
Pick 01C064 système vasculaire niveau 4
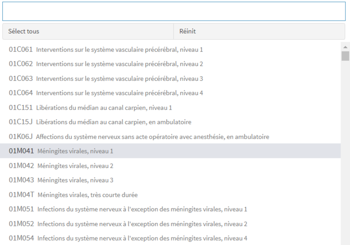coord(106,93)
